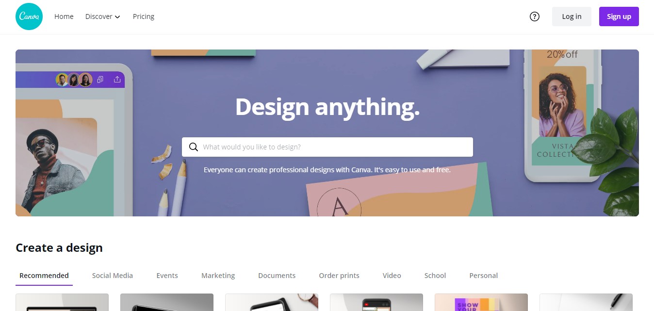The width and height of the screenshot is (654, 311).
Task: Click the Log in button
Action: pos(572,16)
